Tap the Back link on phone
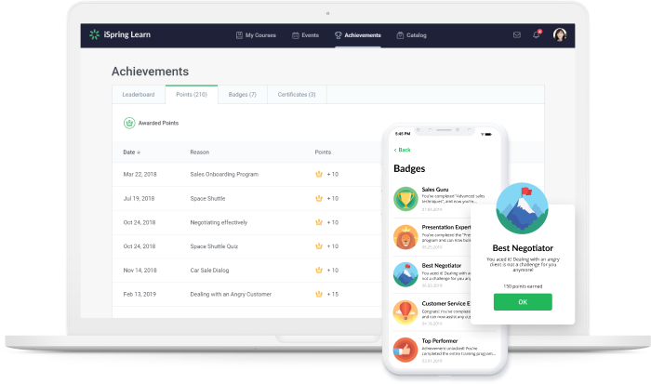The height and width of the screenshot is (384, 651). pyautogui.click(x=402, y=150)
